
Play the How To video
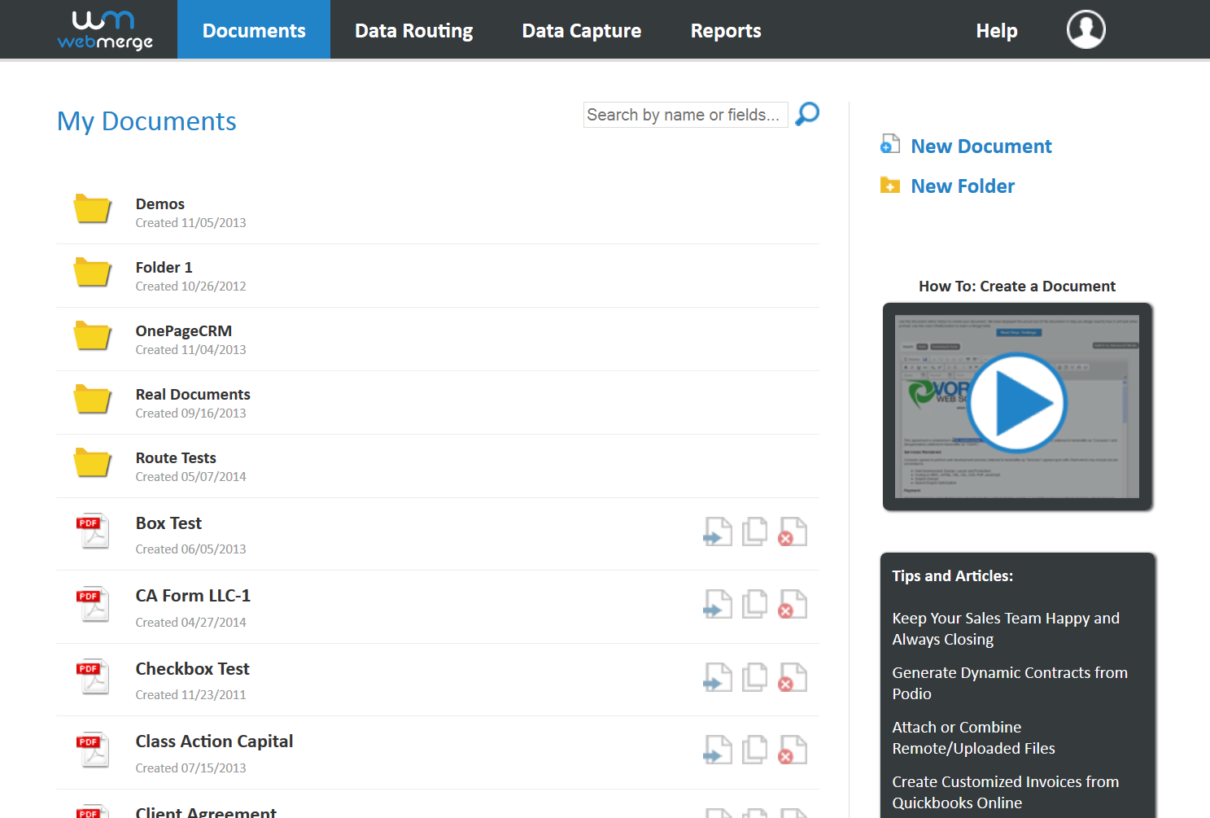(x=1017, y=403)
